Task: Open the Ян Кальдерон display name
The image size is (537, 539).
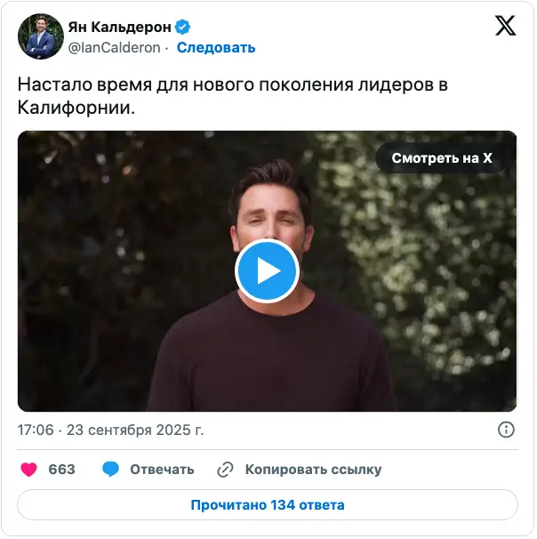Action: [119, 28]
